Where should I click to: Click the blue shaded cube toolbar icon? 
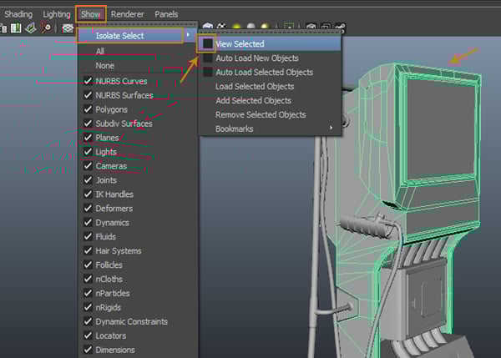pyautogui.click(x=208, y=28)
